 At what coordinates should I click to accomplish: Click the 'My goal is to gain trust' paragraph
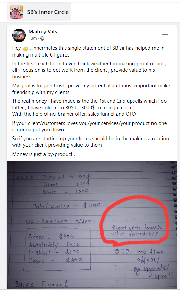pyautogui.click(x=91, y=89)
